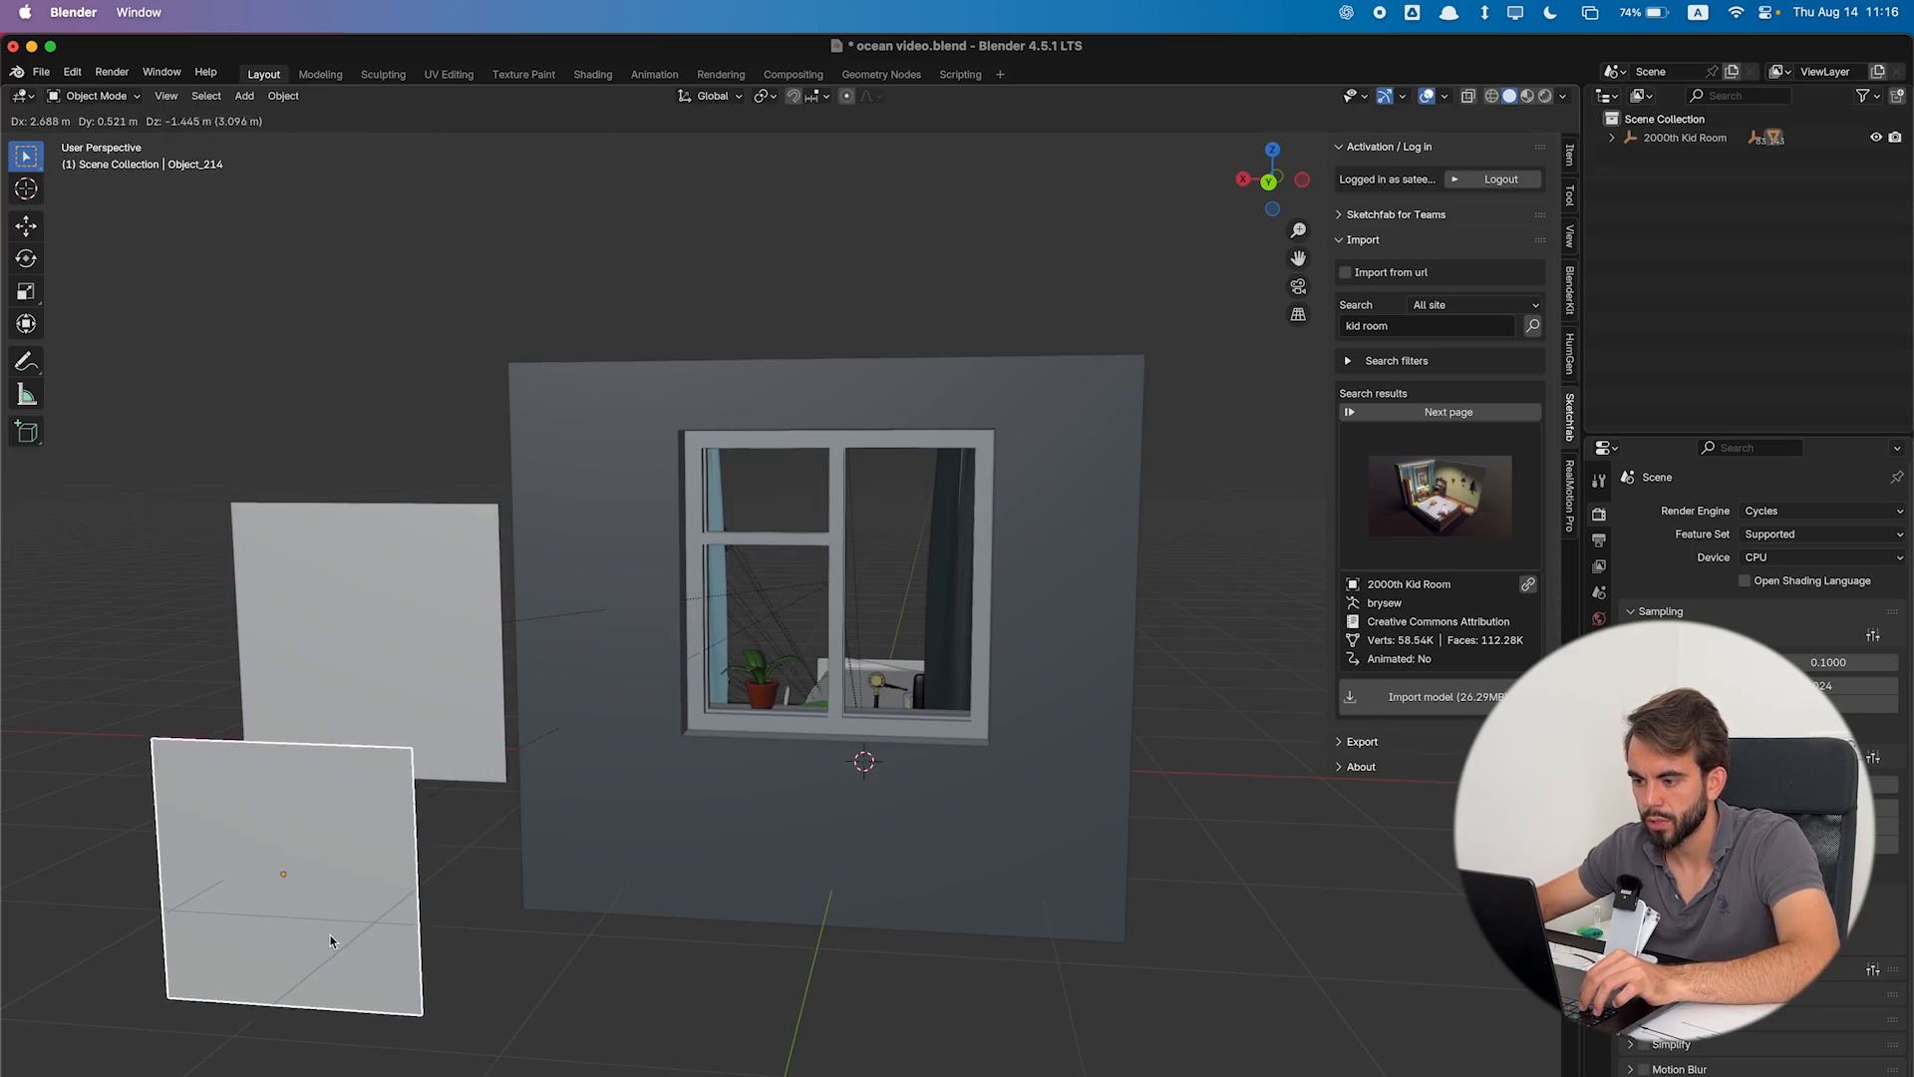Viewport: 1914px width, 1077px height.
Task: Hide 2000th Kid Room in the viewport
Action: 1875,138
